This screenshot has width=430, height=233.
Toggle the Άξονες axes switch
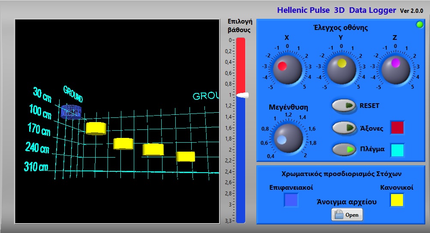pos(345,127)
